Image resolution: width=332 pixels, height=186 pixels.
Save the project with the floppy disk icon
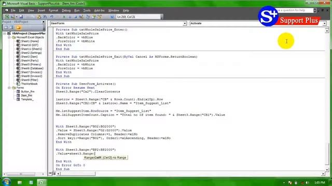point(21,17)
